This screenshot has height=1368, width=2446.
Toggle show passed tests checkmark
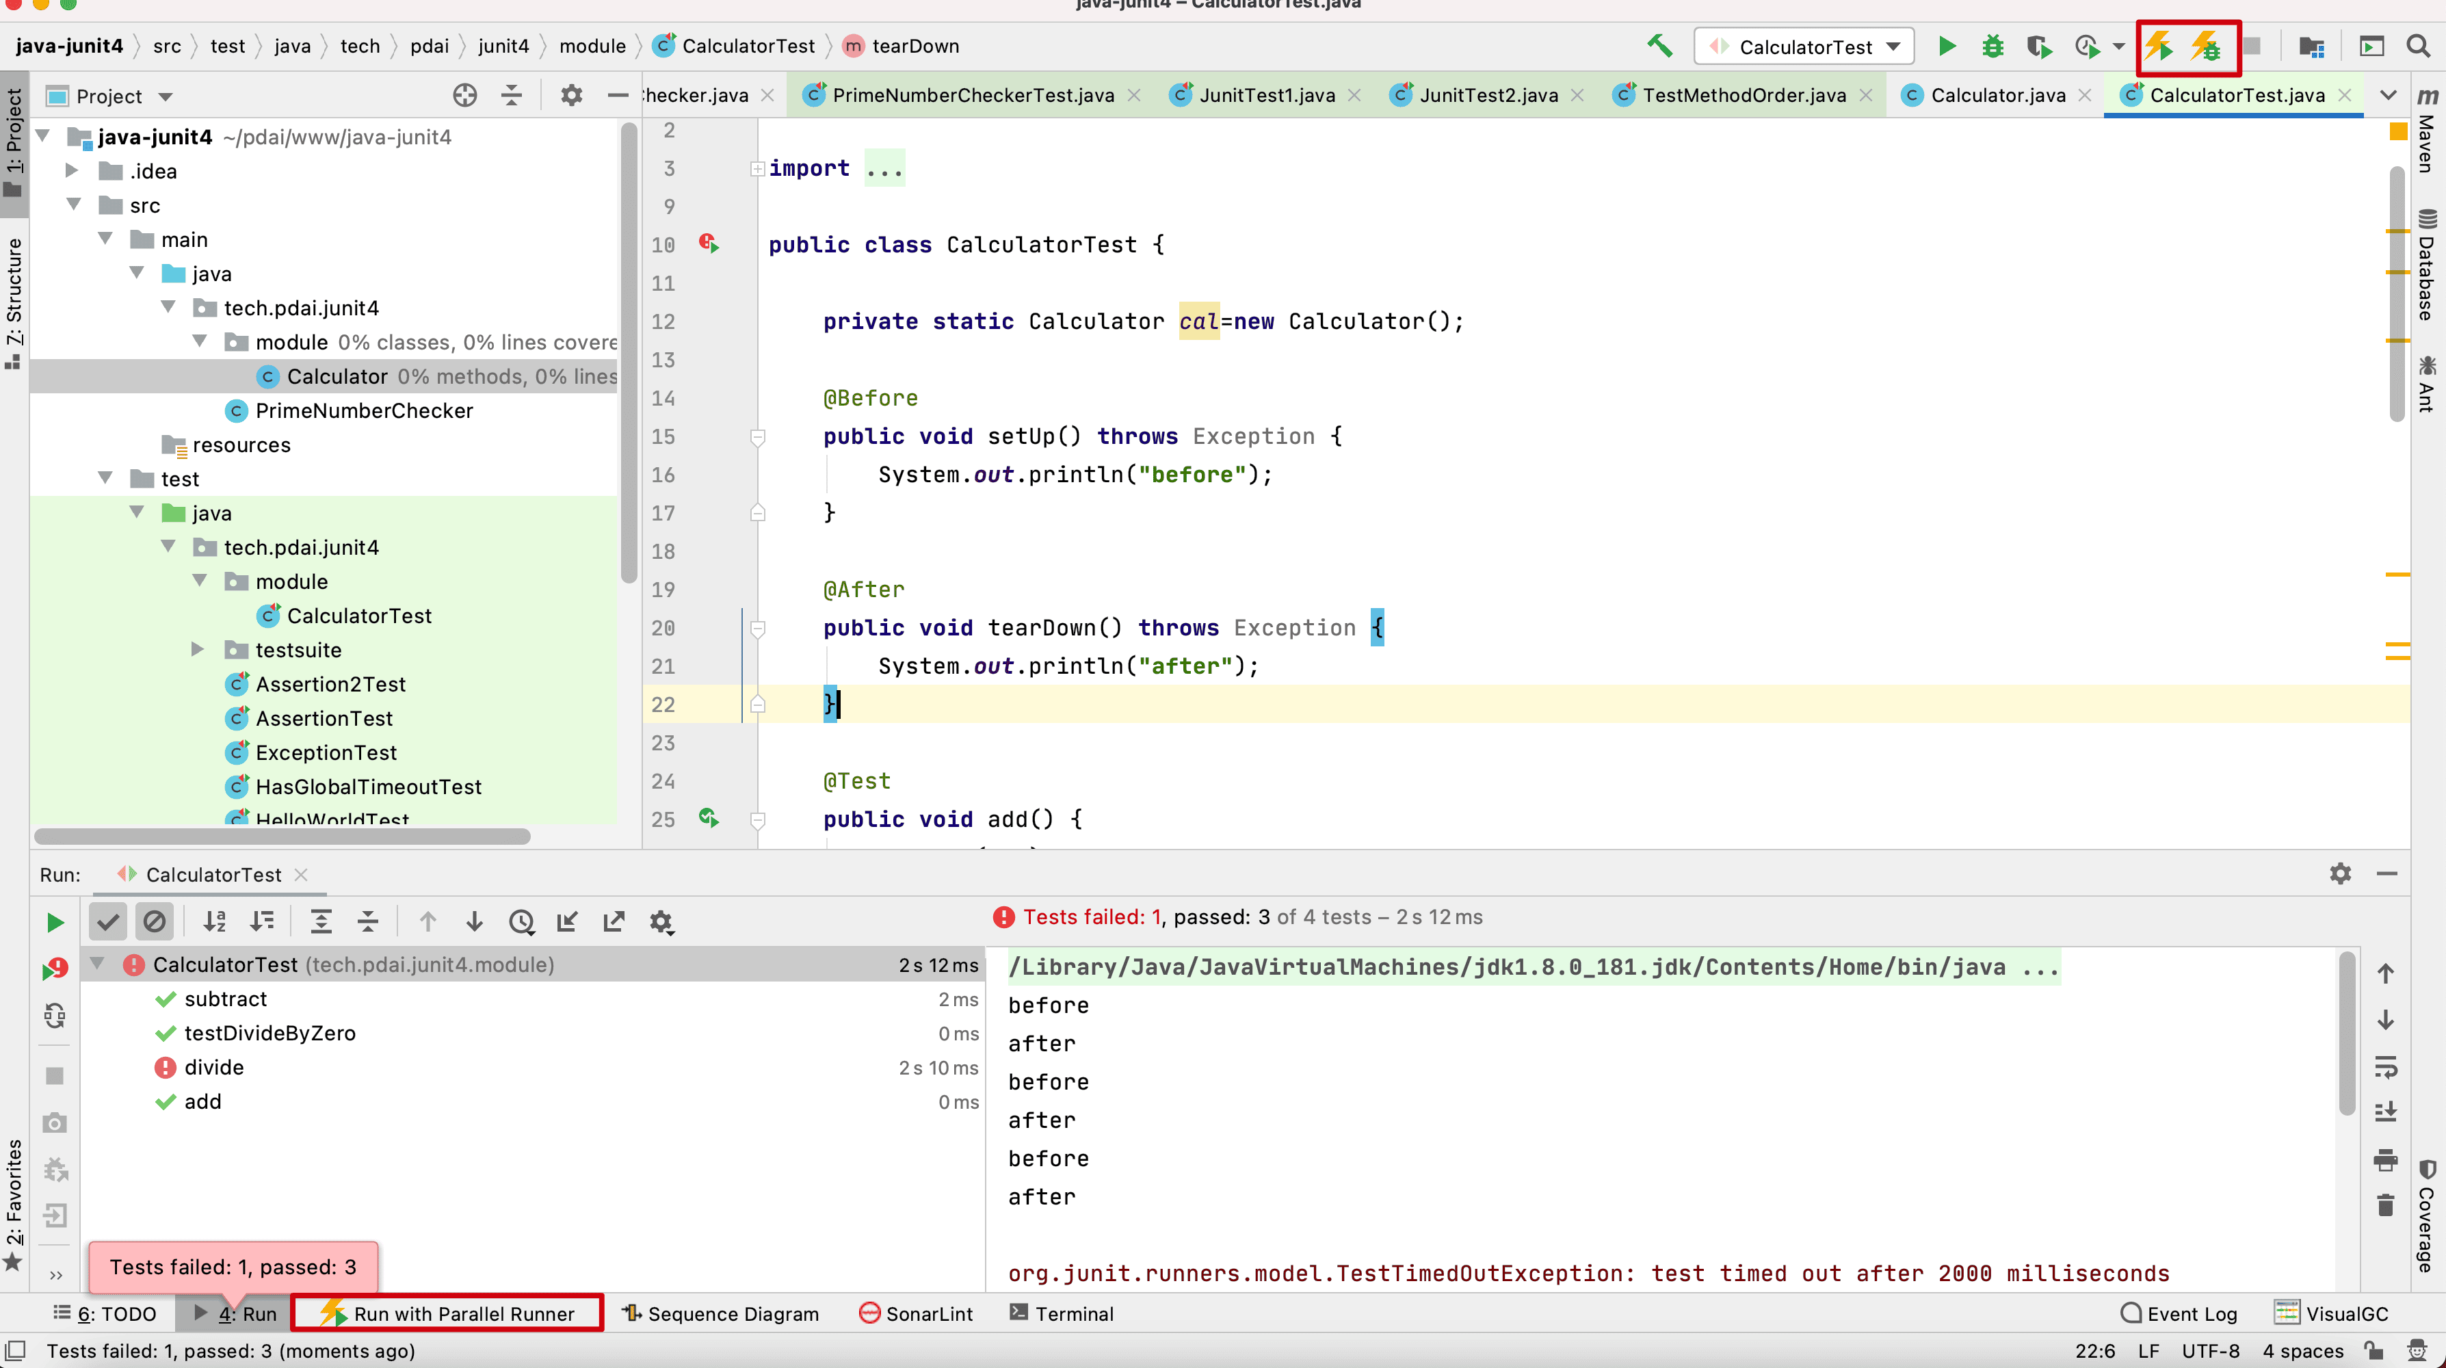pos(107,921)
